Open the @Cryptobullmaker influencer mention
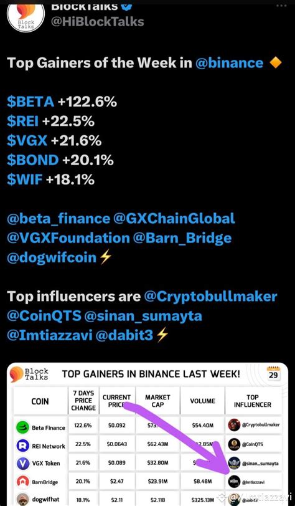295x506 pixels. (210, 297)
